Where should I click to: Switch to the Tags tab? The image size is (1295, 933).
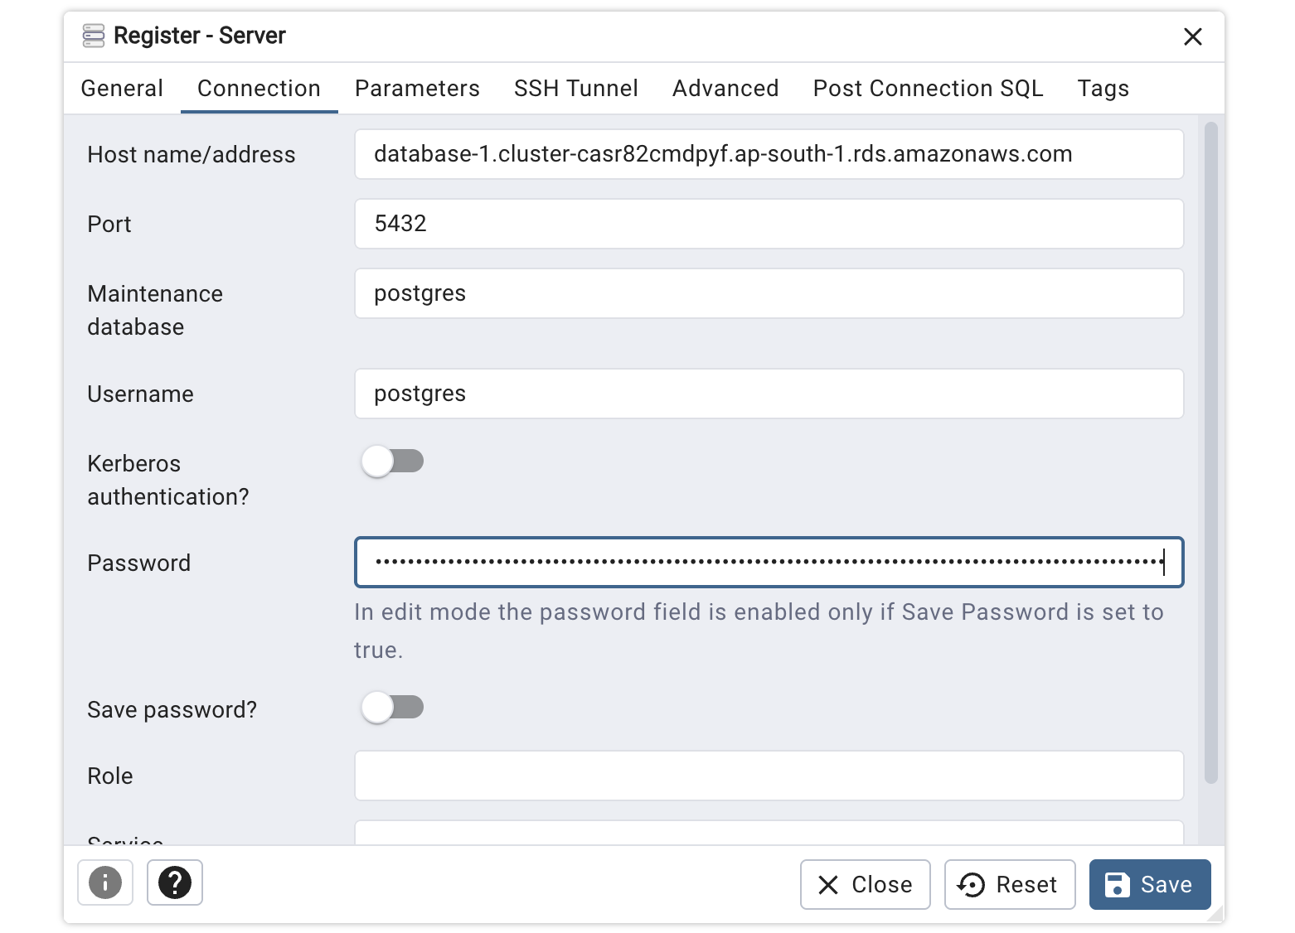click(x=1103, y=88)
